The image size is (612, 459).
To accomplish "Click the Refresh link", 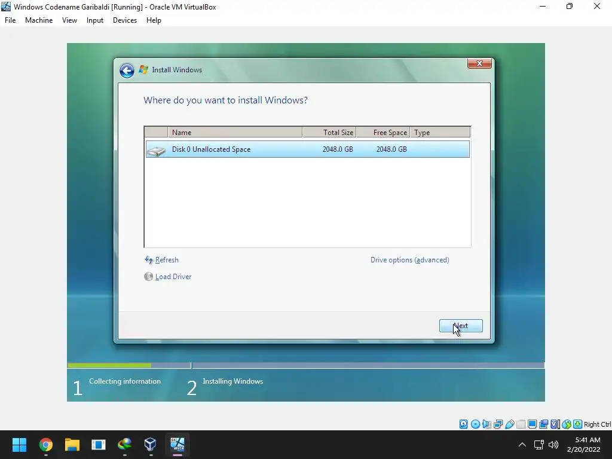I will click(167, 260).
